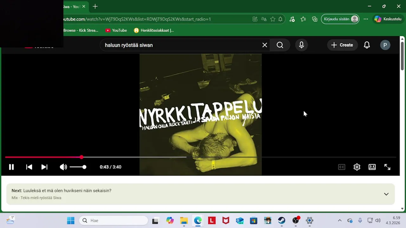Click Mix - Tekis mieli ryöstää Siwa text
Image resolution: width=406 pixels, height=228 pixels.
(x=36, y=198)
